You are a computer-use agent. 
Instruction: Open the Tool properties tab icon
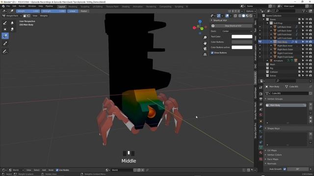tap(261, 88)
